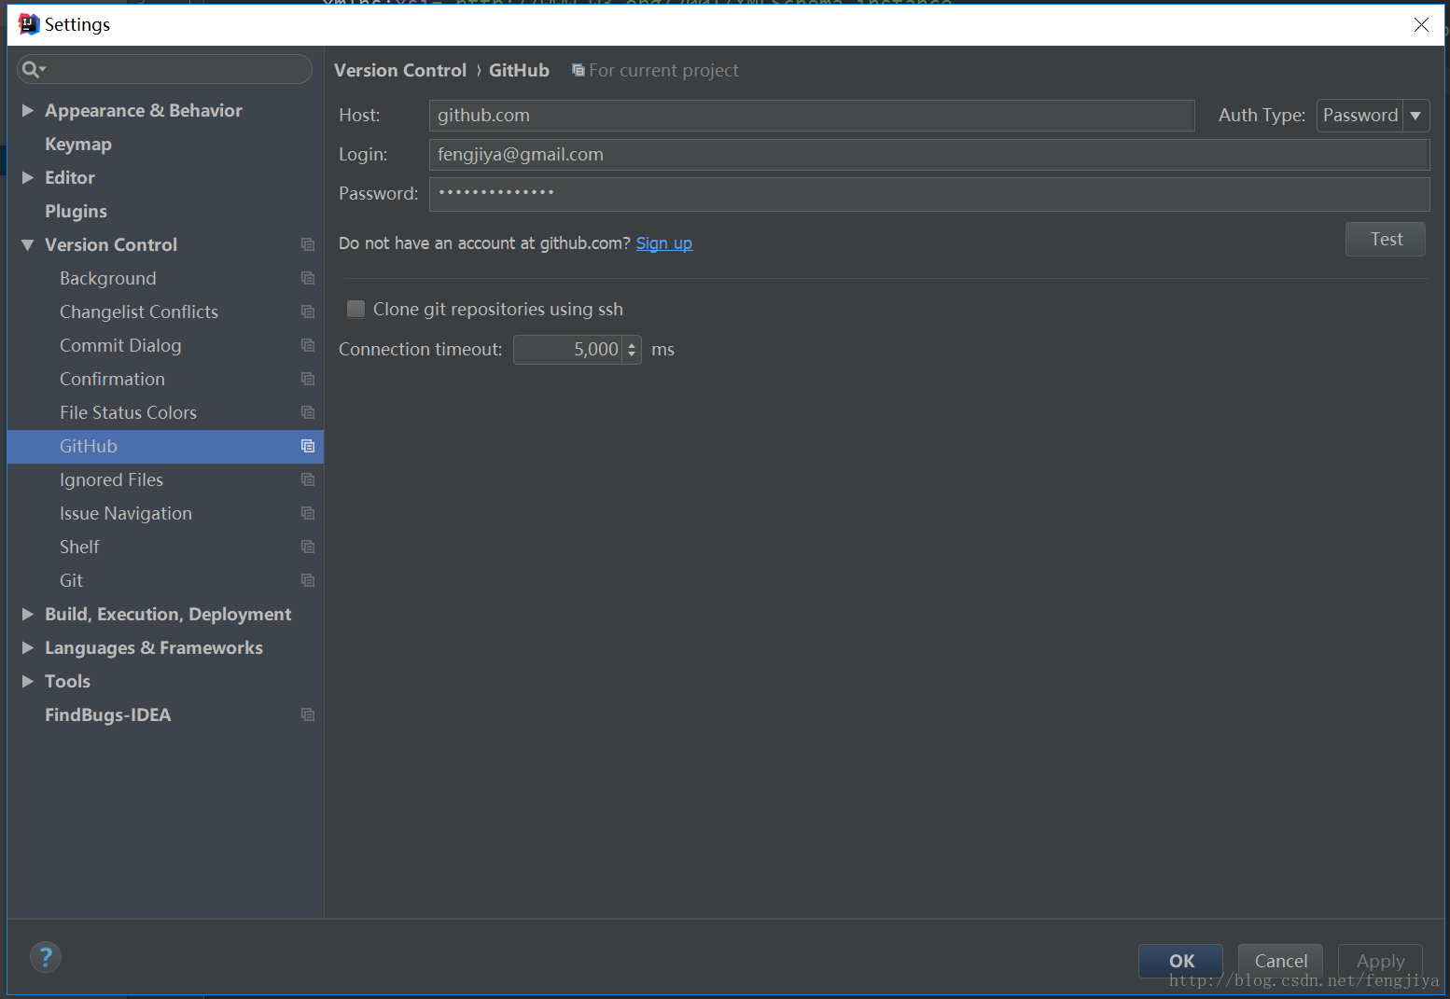Image resolution: width=1450 pixels, height=999 pixels.
Task: Click the project icon on the GitHub row
Action: 308,446
